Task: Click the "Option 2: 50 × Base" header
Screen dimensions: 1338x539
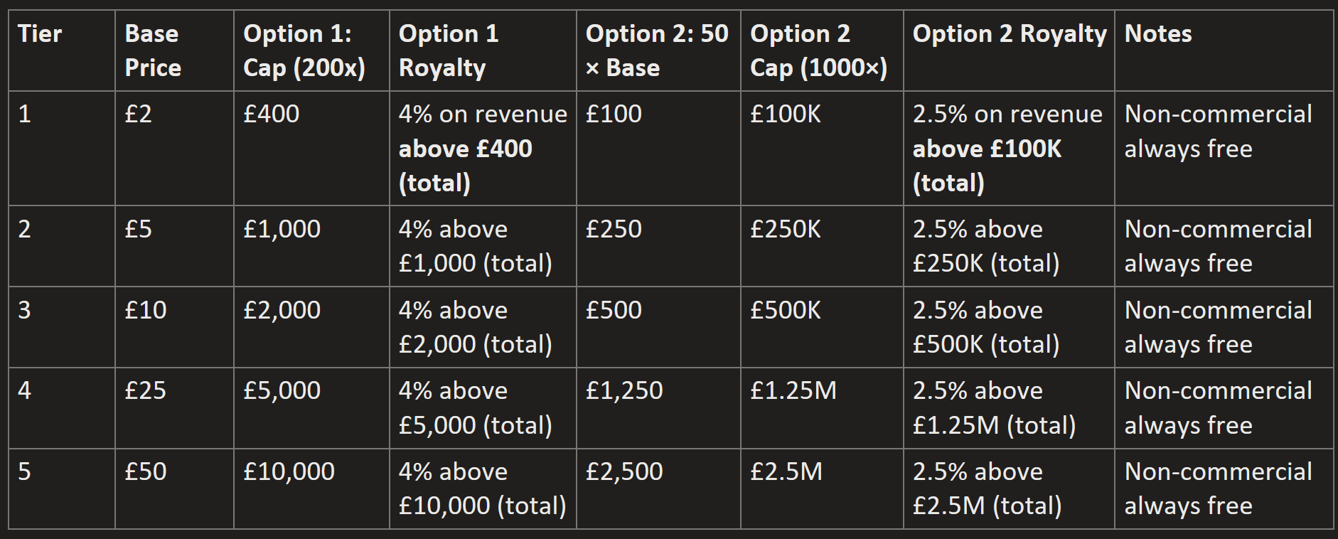Action: (656, 50)
